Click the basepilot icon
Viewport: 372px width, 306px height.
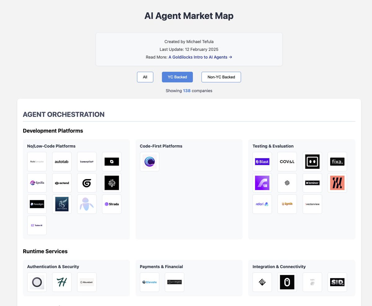pyautogui.click(x=86, y=161)
